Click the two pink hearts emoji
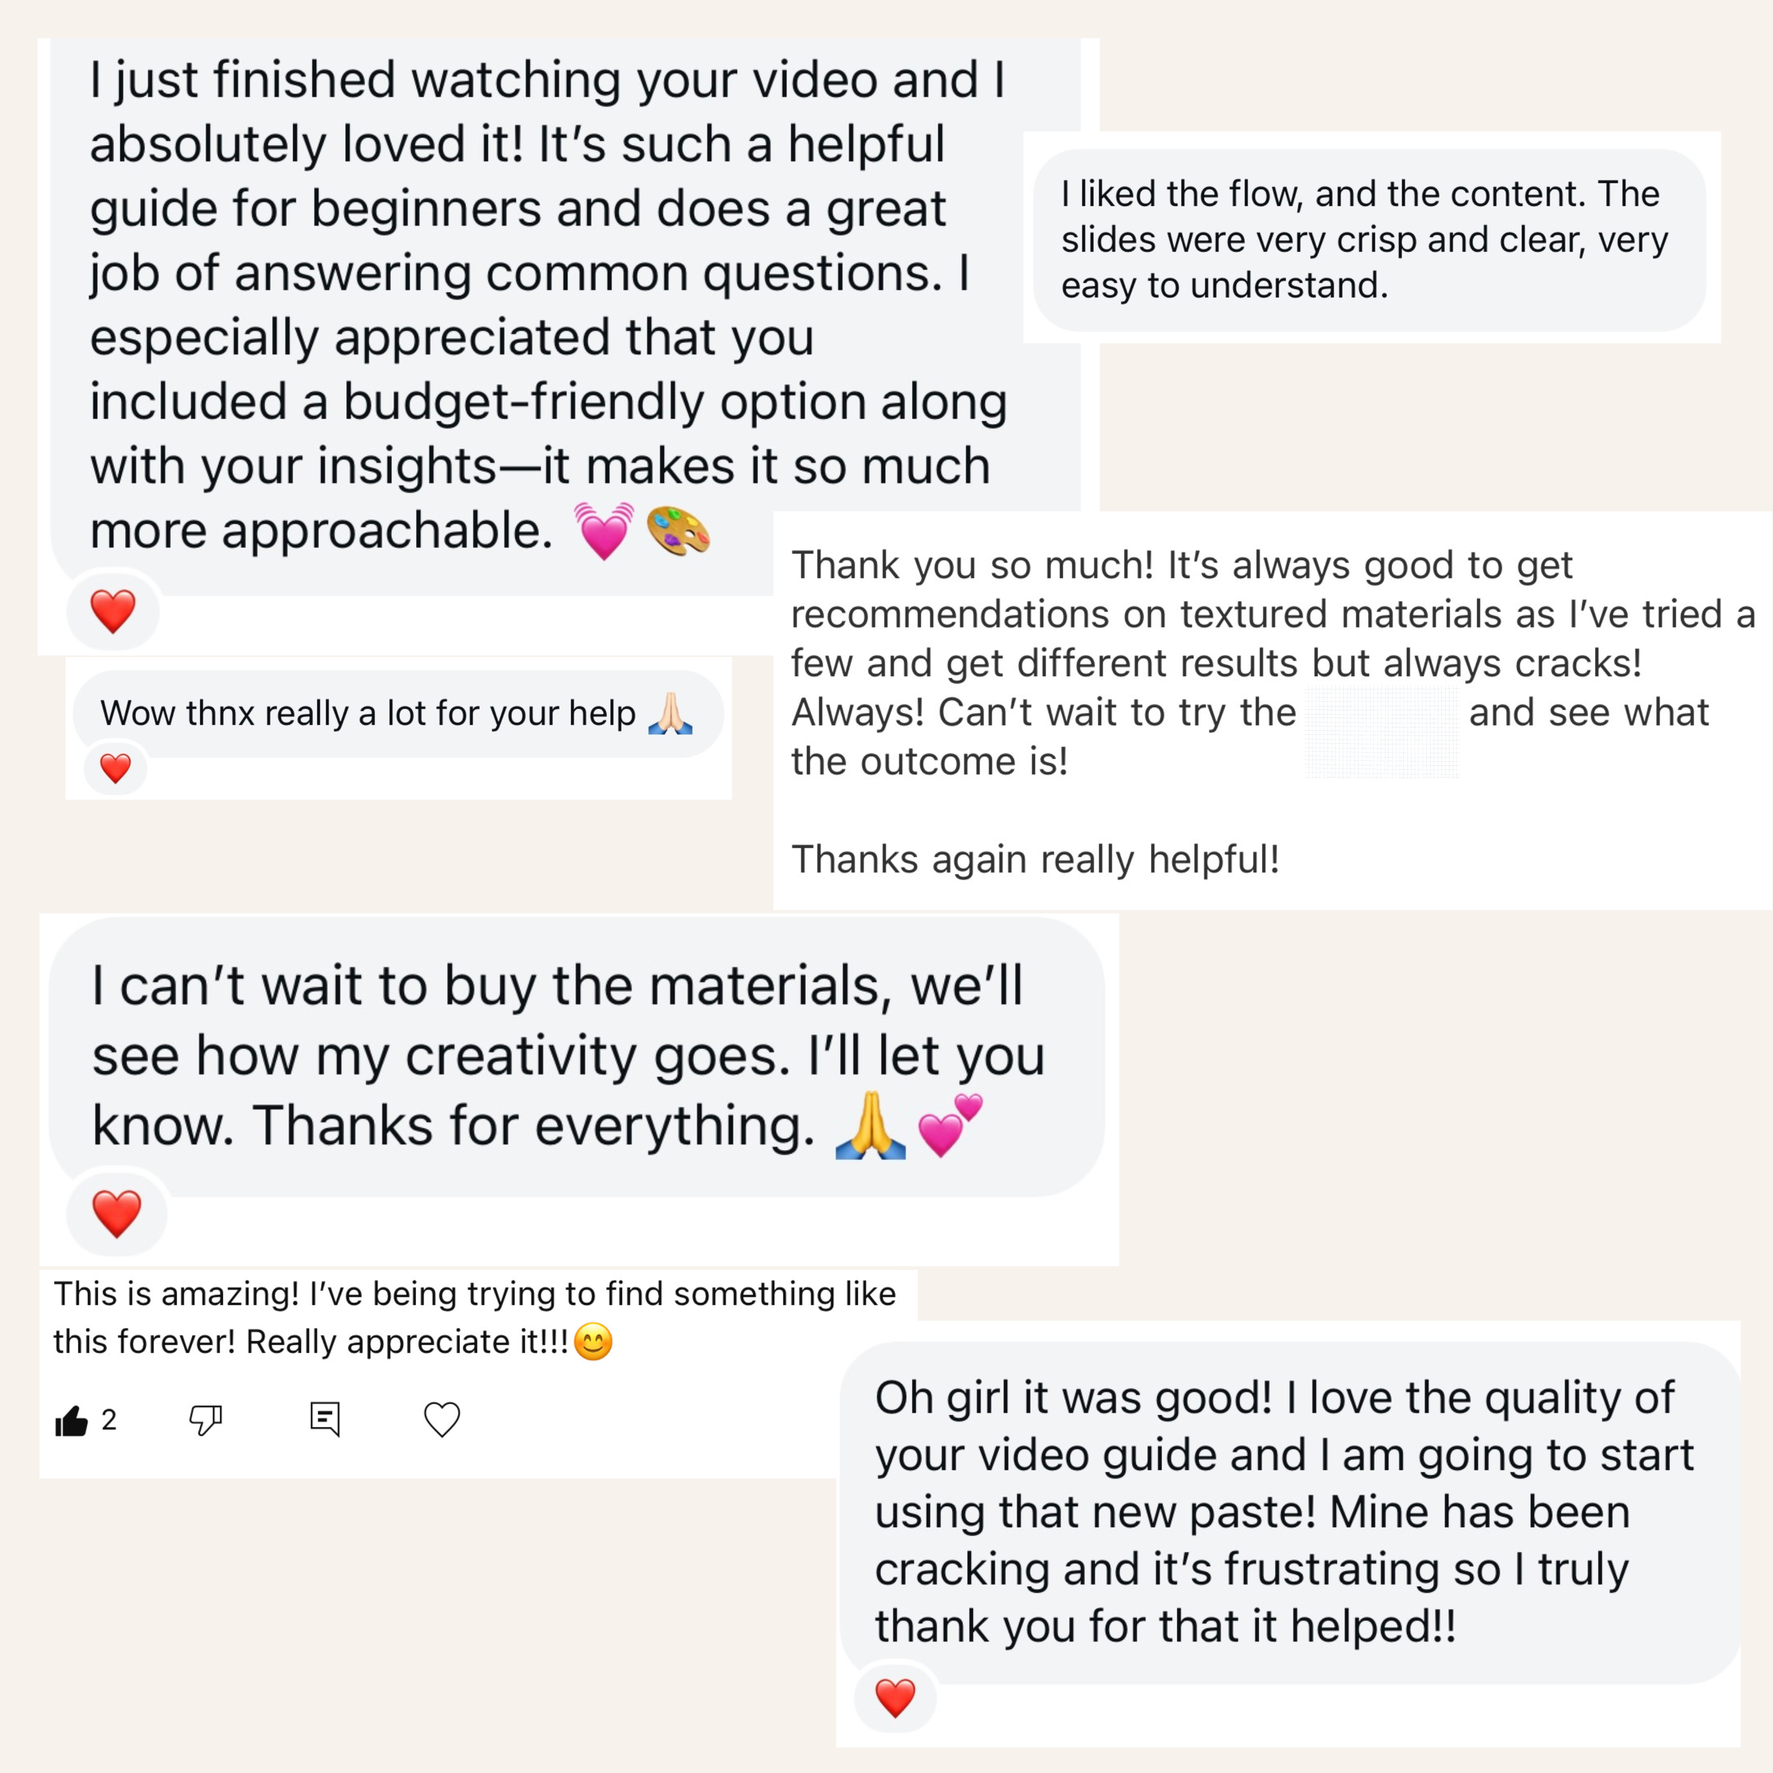1773x1773 pixels. tap(950, 1125)
